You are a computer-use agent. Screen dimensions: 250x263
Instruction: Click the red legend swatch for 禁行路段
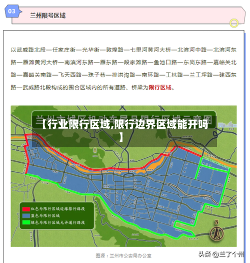click(26, 209)
